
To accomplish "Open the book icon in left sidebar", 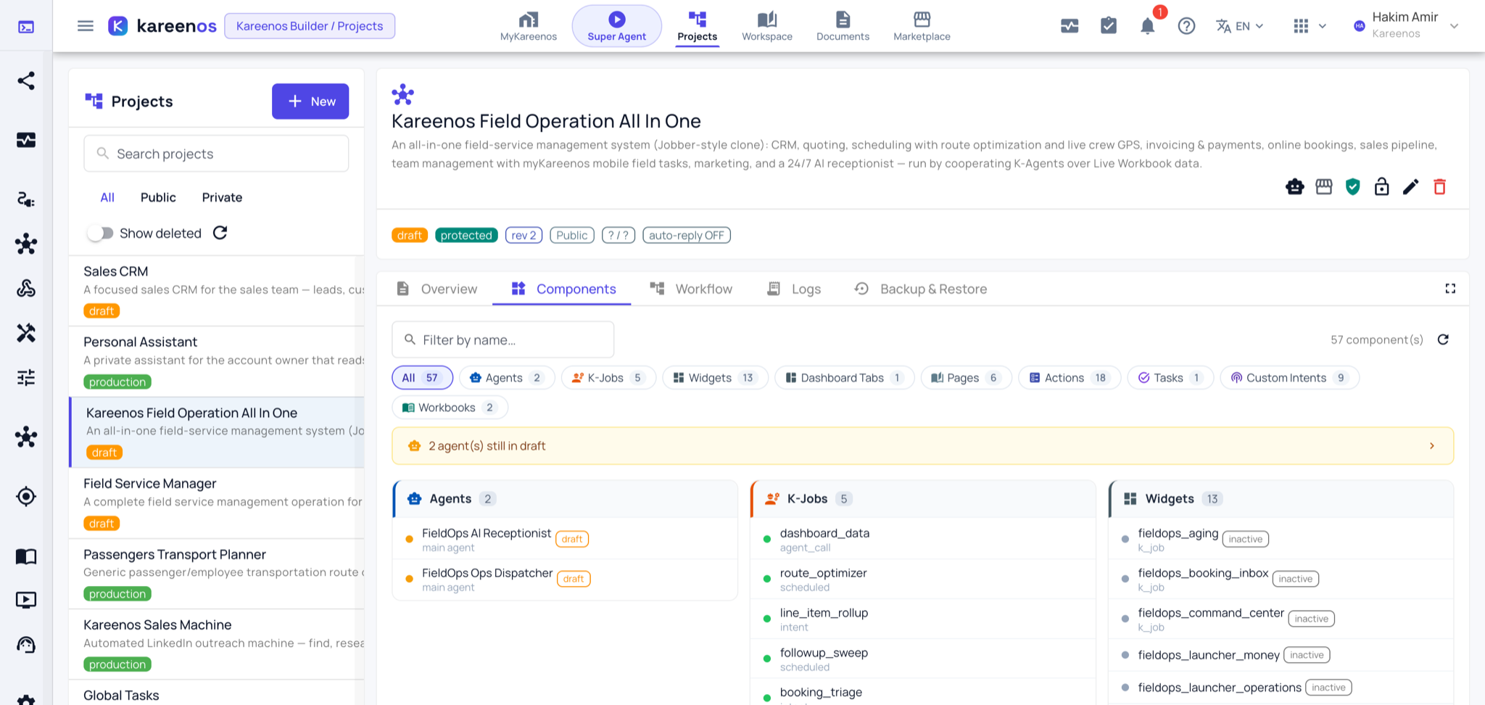I will coord(26,556).
